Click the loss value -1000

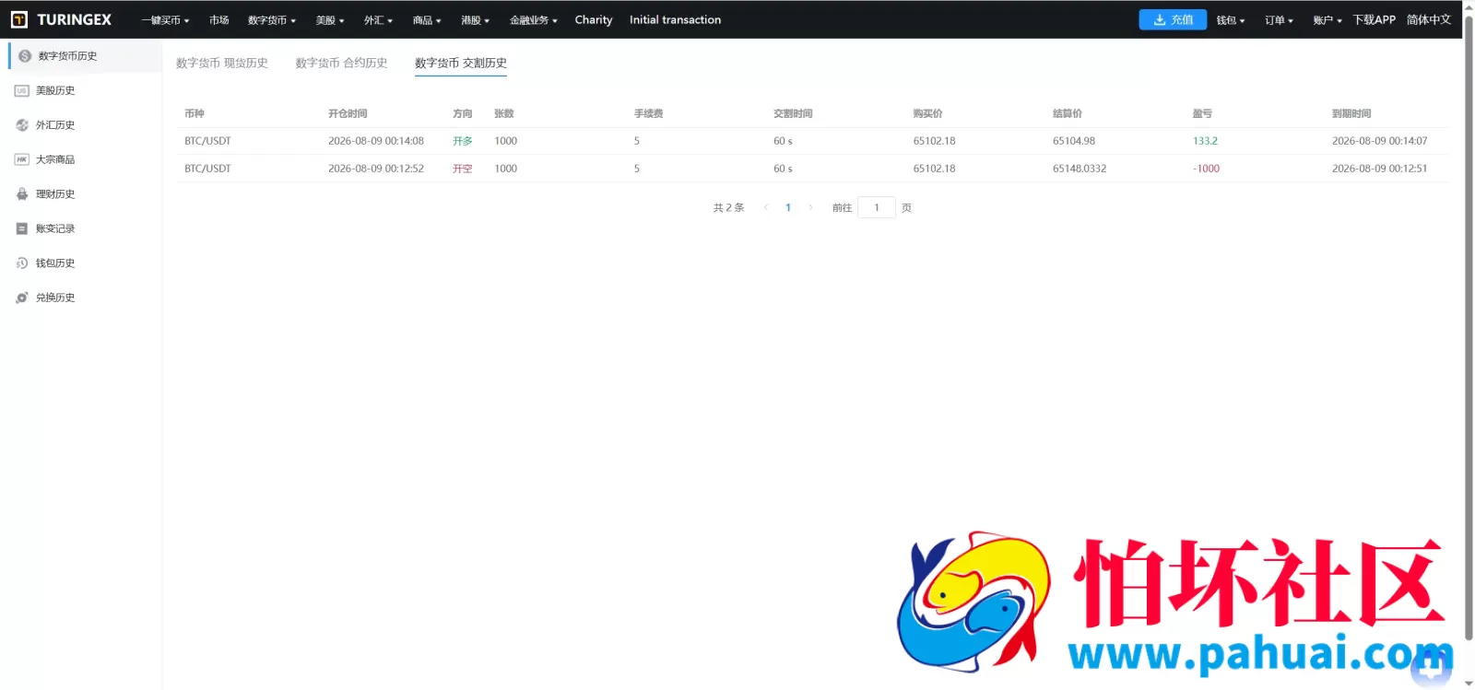(x=1206, y=169)
